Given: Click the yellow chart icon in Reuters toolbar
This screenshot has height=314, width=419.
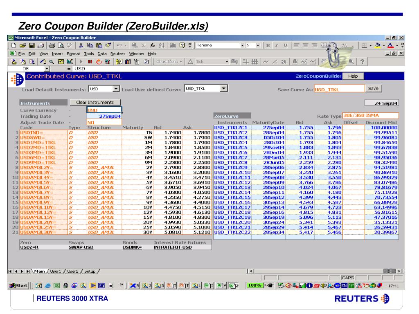Looking at the screenshot, I should [x=61, y=62].
